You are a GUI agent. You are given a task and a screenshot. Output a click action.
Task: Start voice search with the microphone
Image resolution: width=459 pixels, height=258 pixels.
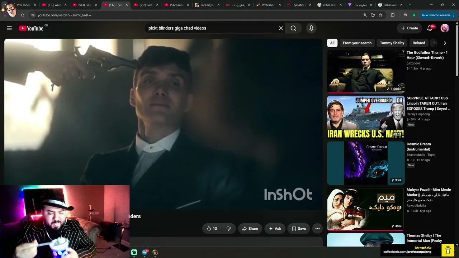click(311, 28)
